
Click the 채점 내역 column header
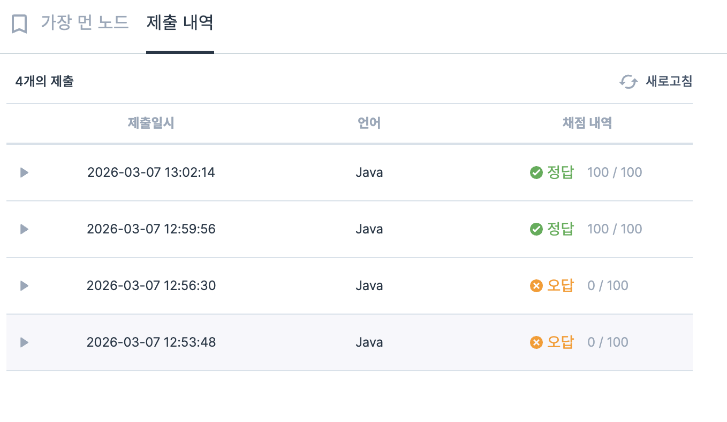[587, 123]
